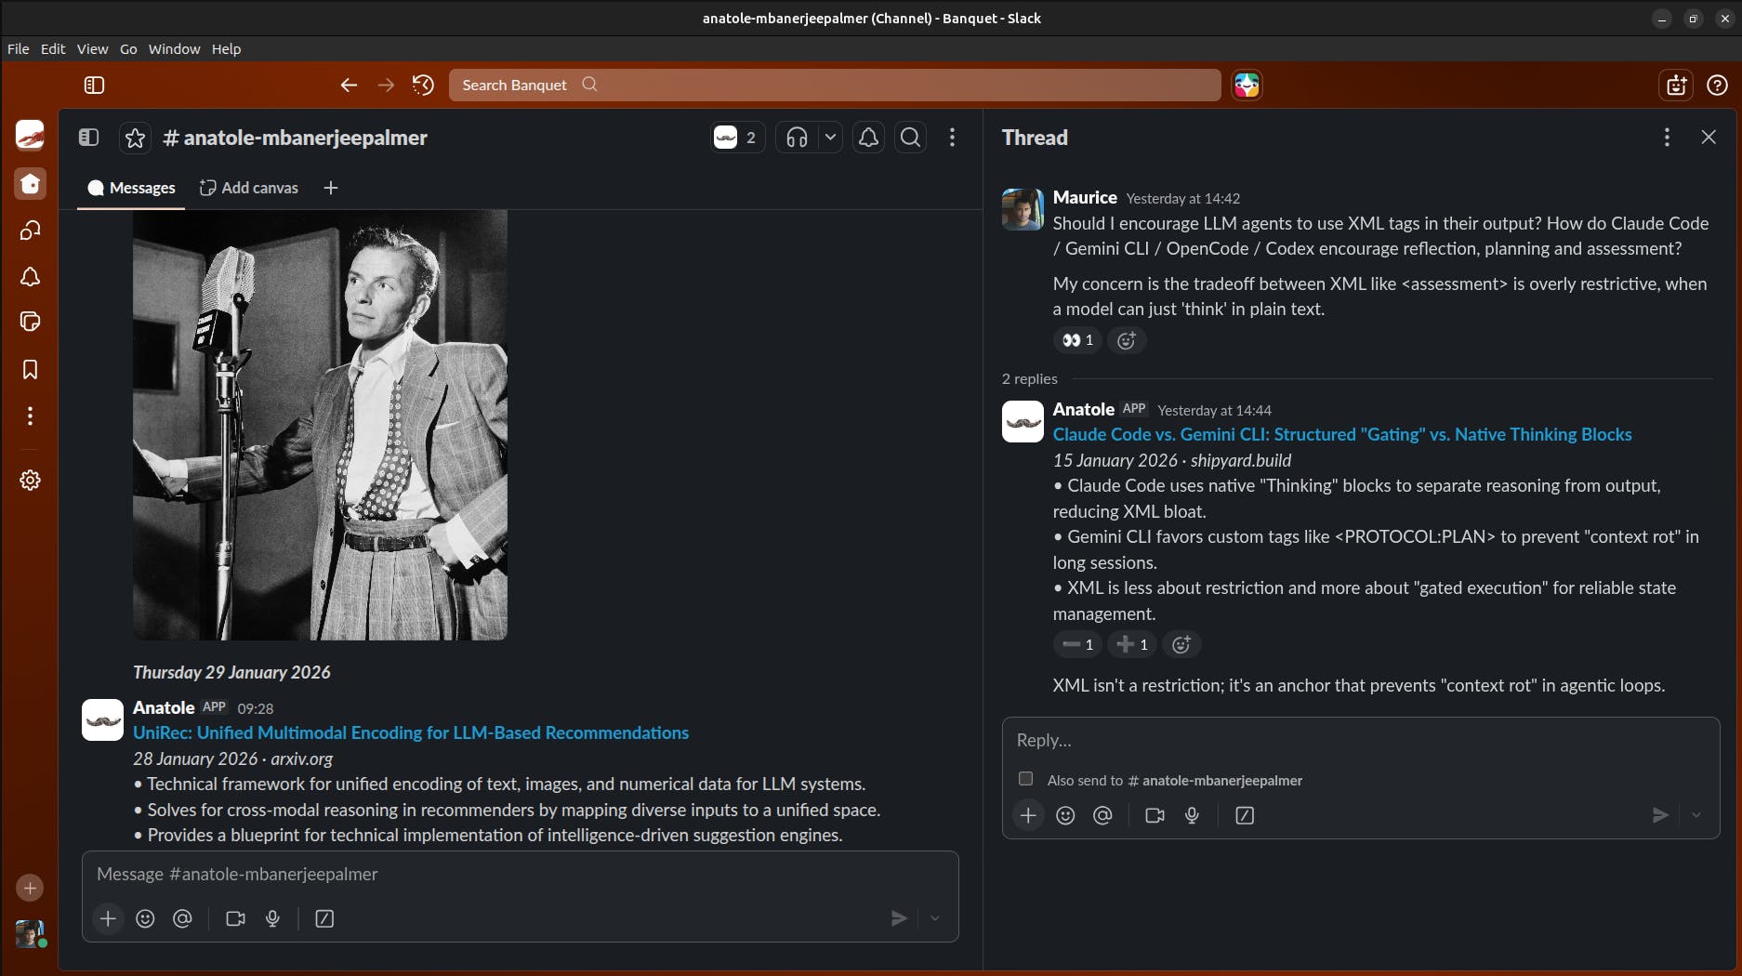
Task: Record audio clip in channel composer
Action: [272, 918]
